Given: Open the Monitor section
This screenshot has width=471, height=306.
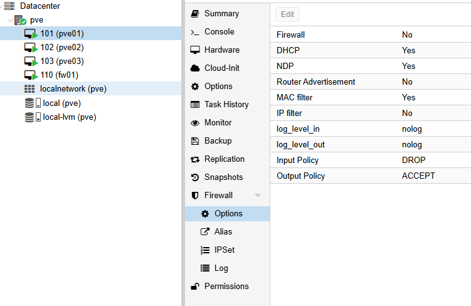Looking at the screenshot, I should 228,123.
